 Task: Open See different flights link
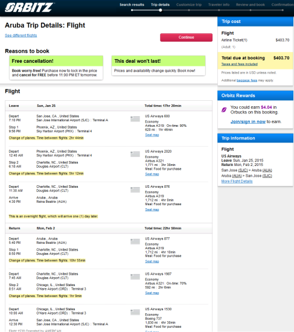[21, 36]
